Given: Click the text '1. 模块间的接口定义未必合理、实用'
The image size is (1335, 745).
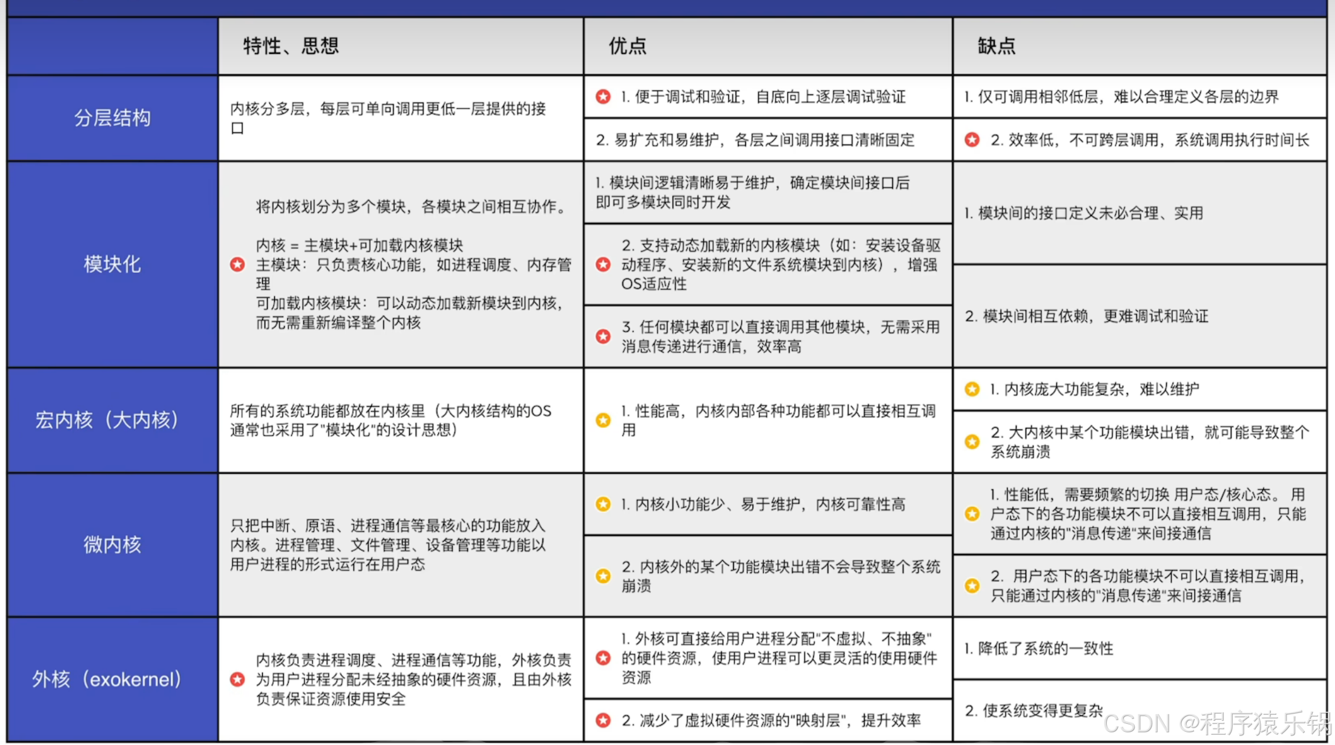Looking at the screenshot, I should 1084,213.
